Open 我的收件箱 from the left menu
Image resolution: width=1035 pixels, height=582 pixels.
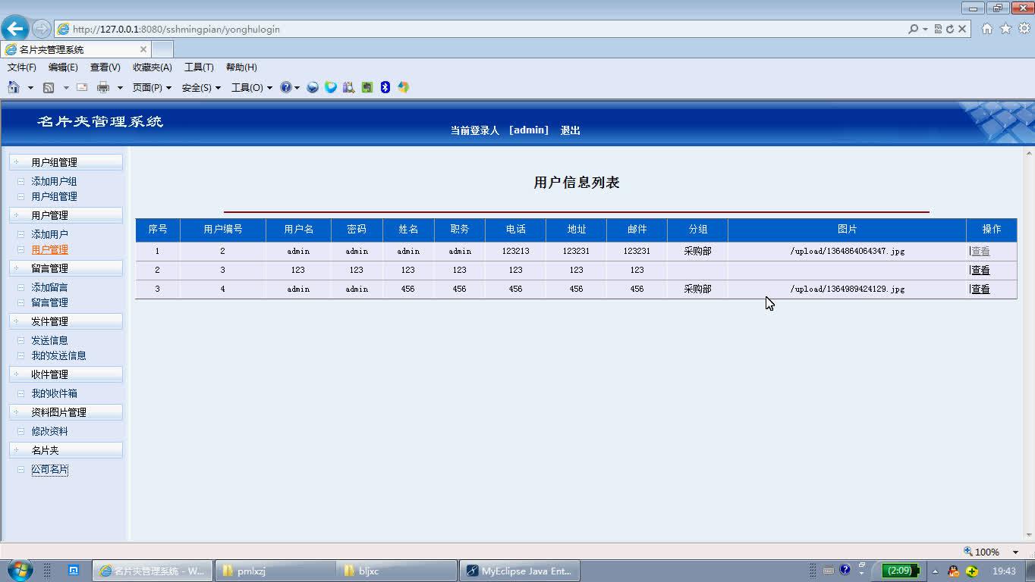[55, 393]
